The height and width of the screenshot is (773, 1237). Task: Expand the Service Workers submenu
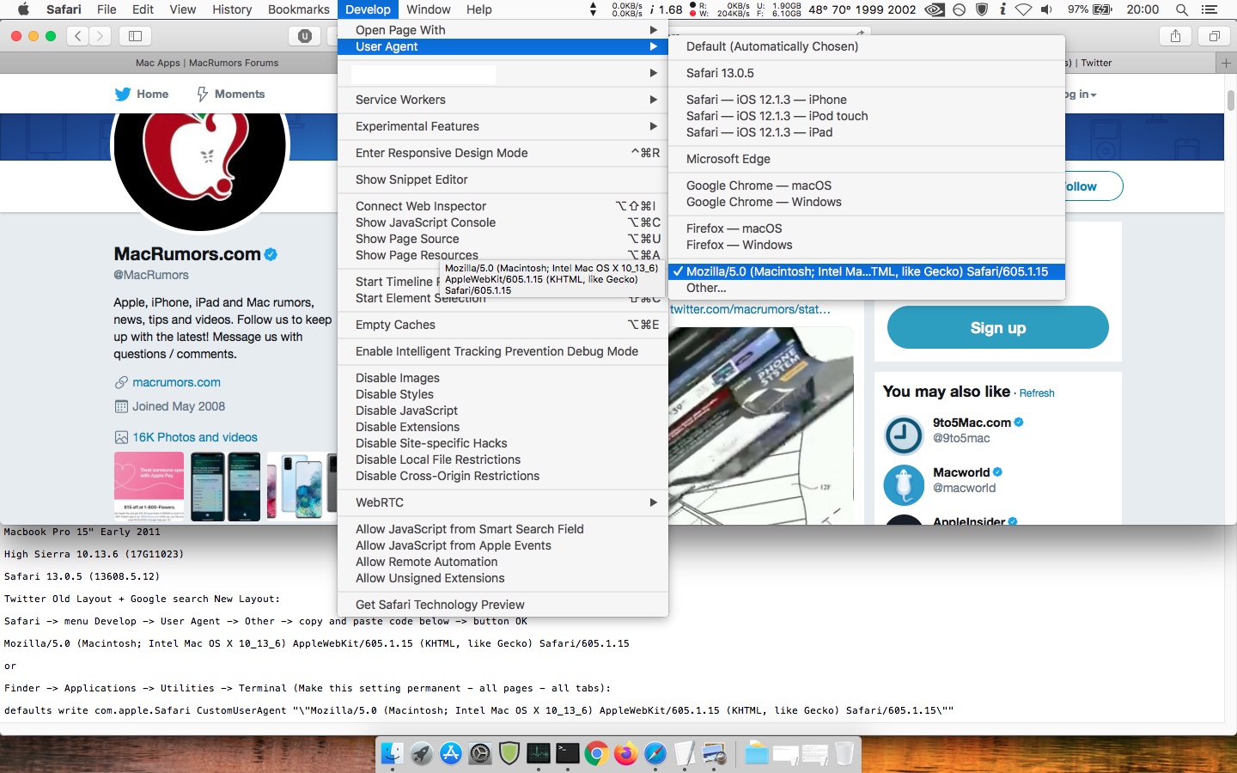pyautogui.click(x=503, y=100)
